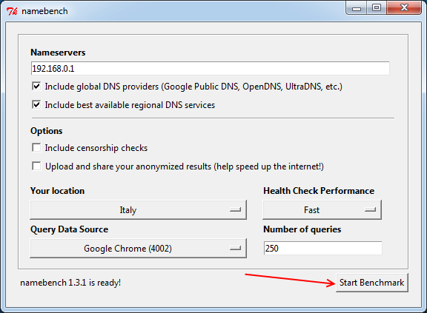Screen dimensions: 427x313
Task: Click the indicator bar on Google Chrome menu
Action: 235,249
